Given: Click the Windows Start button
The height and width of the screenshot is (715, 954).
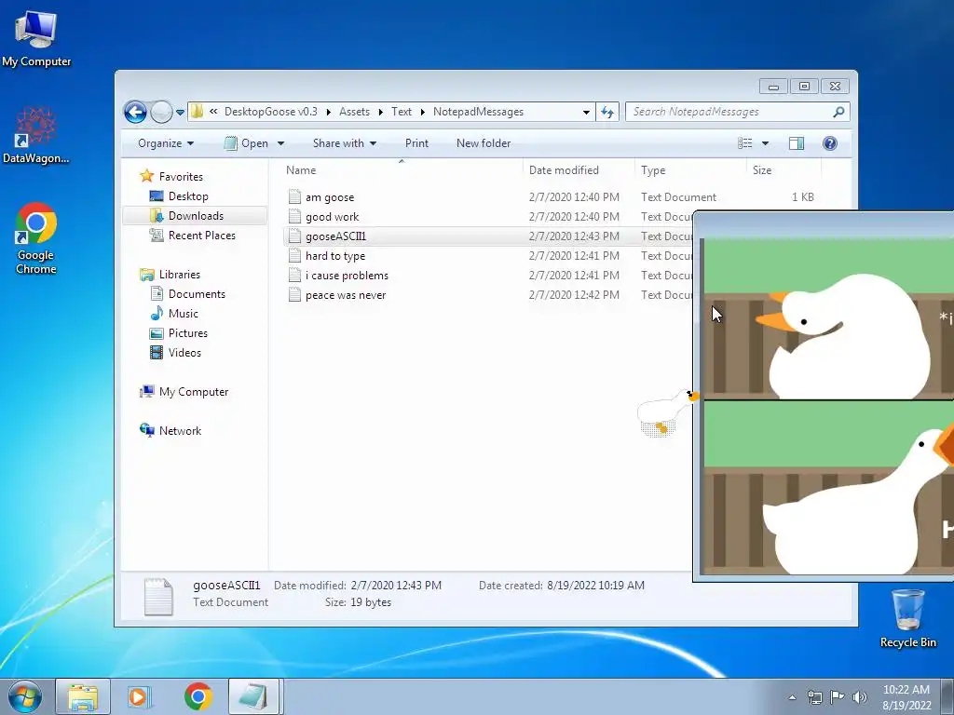Looking at the screenshot, I should [x=24, y=696].
